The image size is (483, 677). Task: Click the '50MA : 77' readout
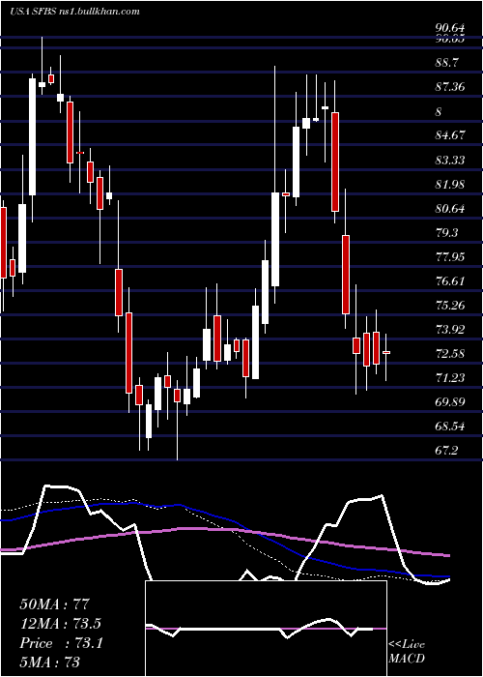pyautogui.click(x=55, y=604)
